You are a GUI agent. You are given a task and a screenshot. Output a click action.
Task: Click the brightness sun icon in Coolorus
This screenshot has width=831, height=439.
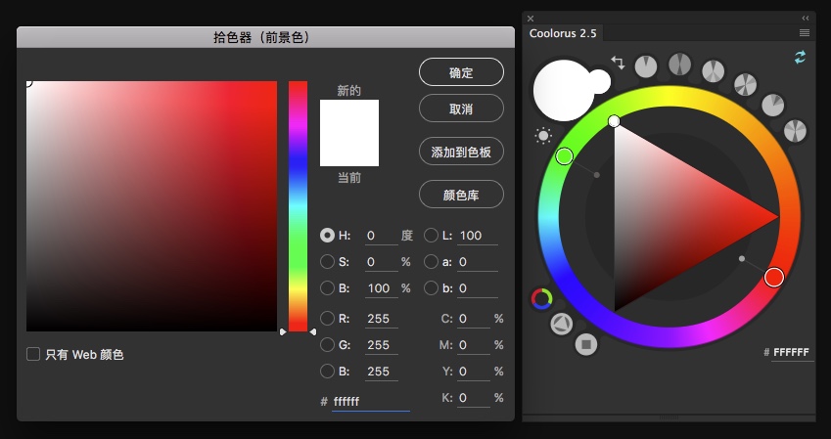pyautogui.click(x=543, y=136)
